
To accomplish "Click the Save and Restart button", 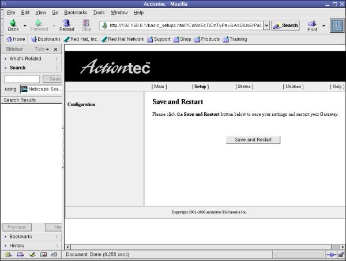I will pos(253,140).
